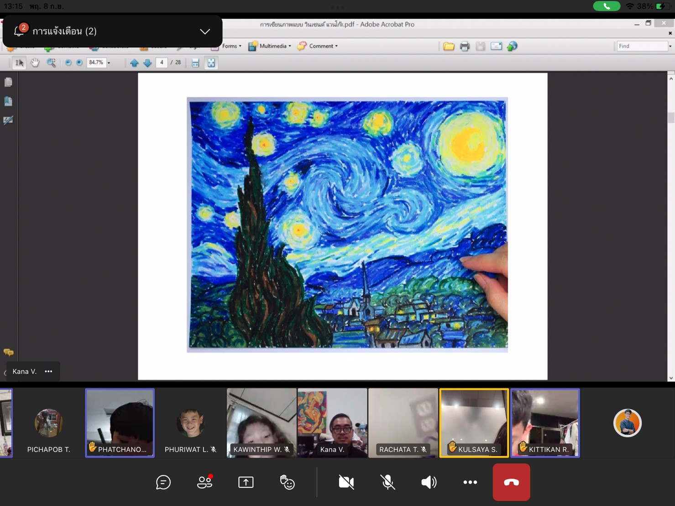Click the battery percentage in status bar
Screen dimensions: 675x506
pos(645,6)
